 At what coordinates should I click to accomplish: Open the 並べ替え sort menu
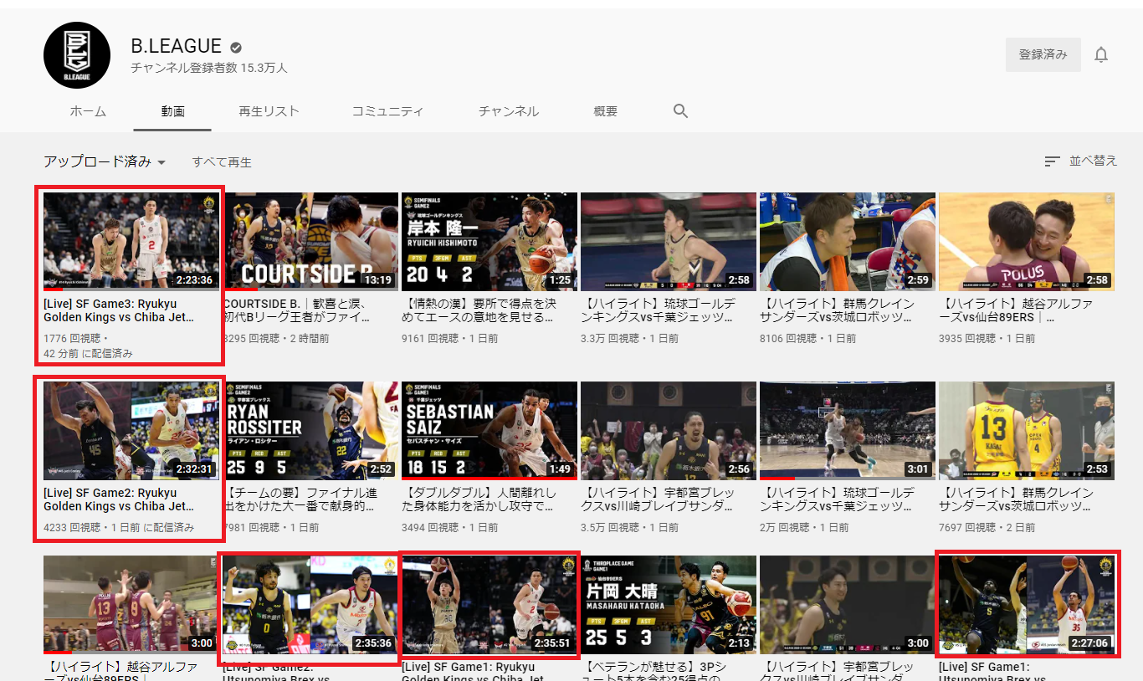point(1081,161)
